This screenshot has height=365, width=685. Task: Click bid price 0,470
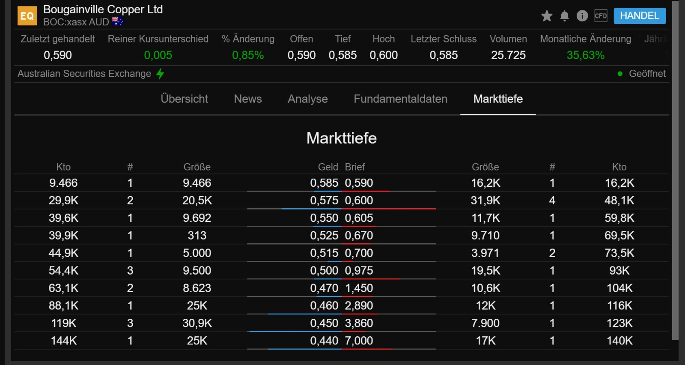click(324, 288)
